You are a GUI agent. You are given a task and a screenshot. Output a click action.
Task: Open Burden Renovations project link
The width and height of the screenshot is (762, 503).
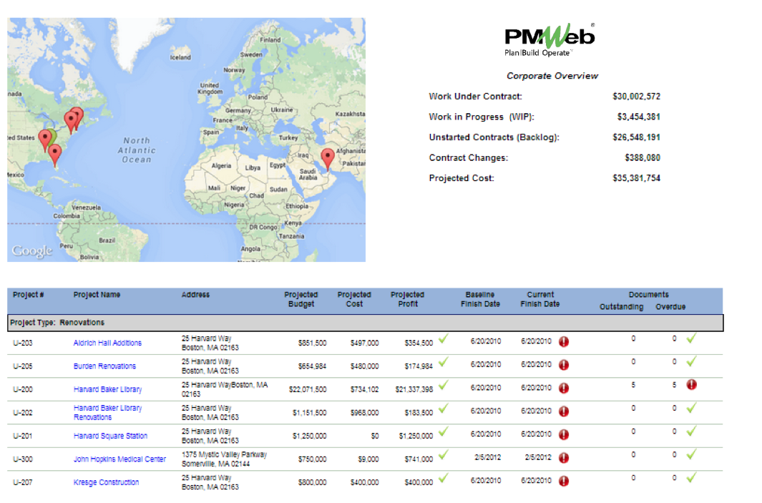[x=104, y=366]
